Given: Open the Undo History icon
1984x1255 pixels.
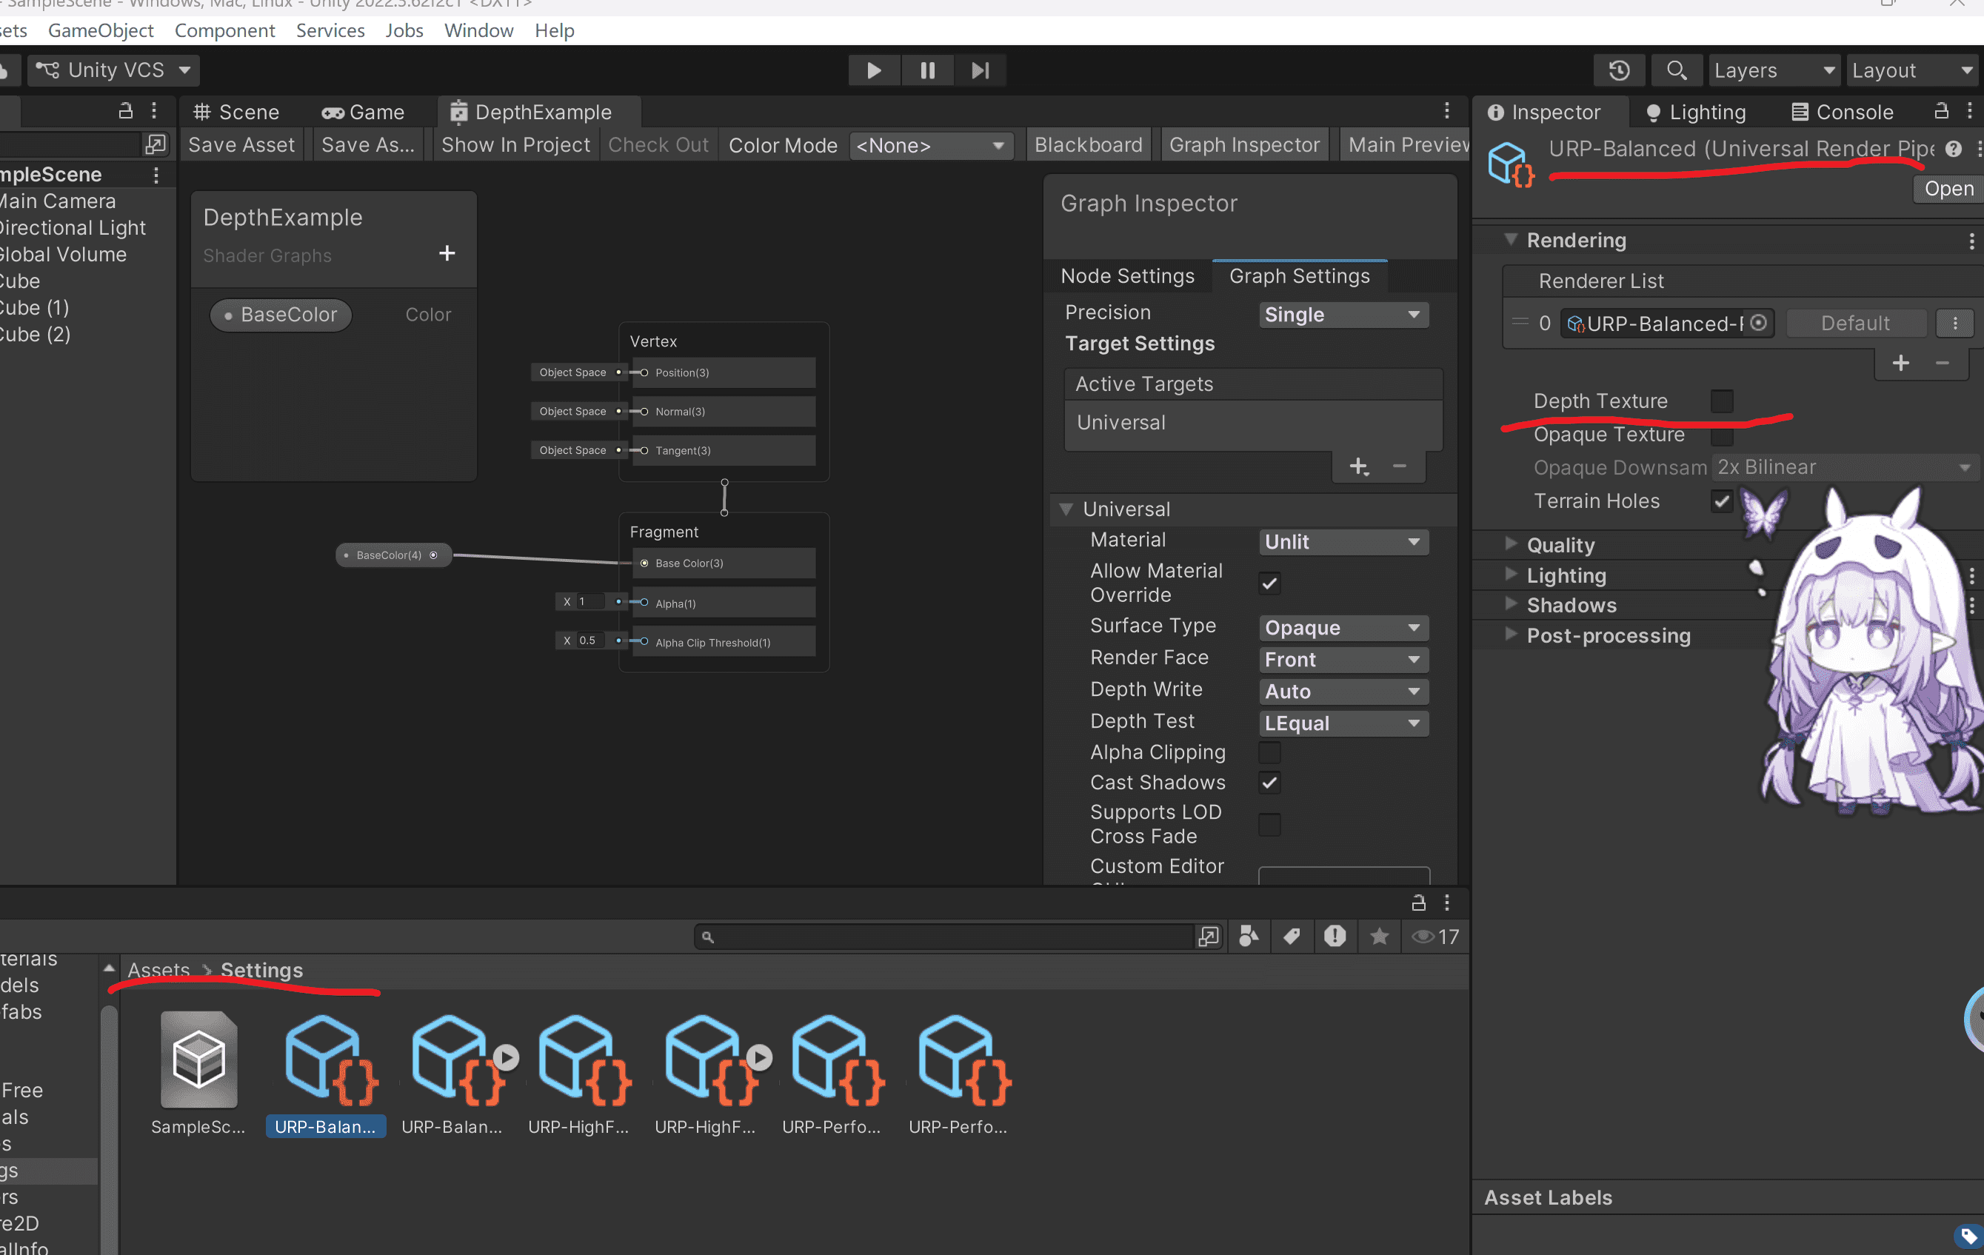Looking at the screenshot, I should coord(1619,70).
